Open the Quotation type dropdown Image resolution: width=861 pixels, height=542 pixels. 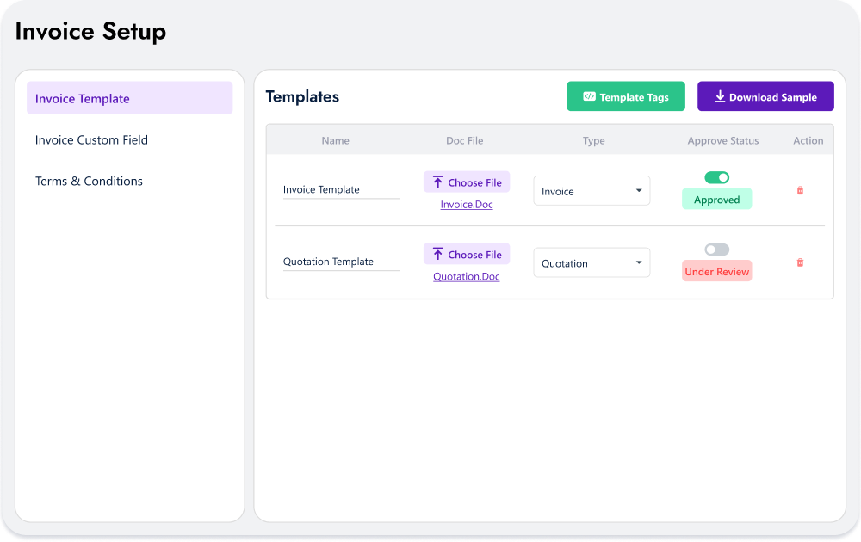click(x=592, y=262)
